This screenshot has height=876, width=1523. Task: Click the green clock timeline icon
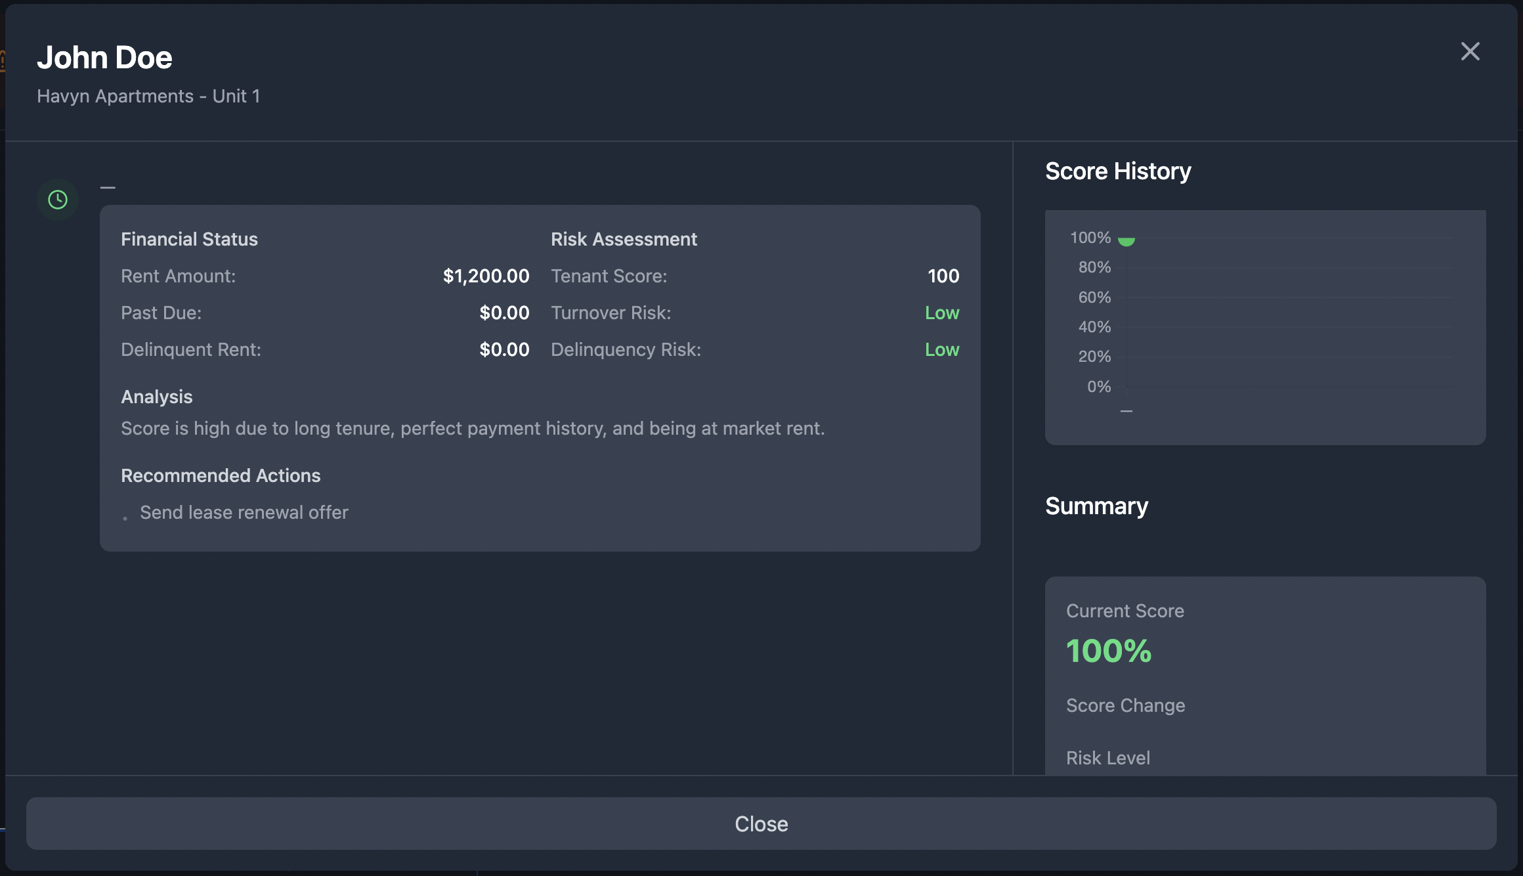coord(58,200)
